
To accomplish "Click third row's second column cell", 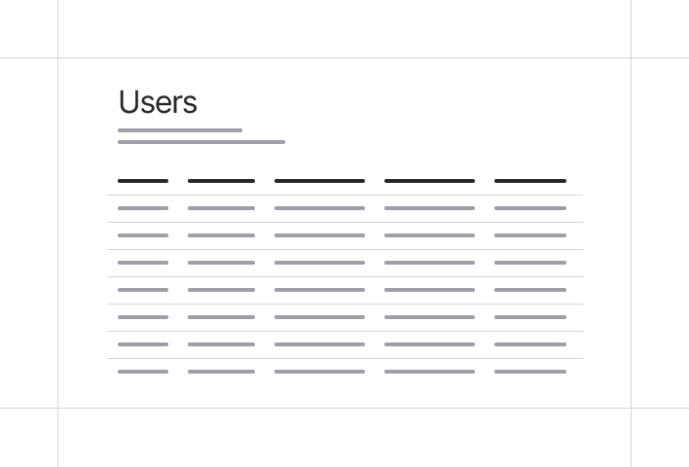I will click(x=221, y=263).
